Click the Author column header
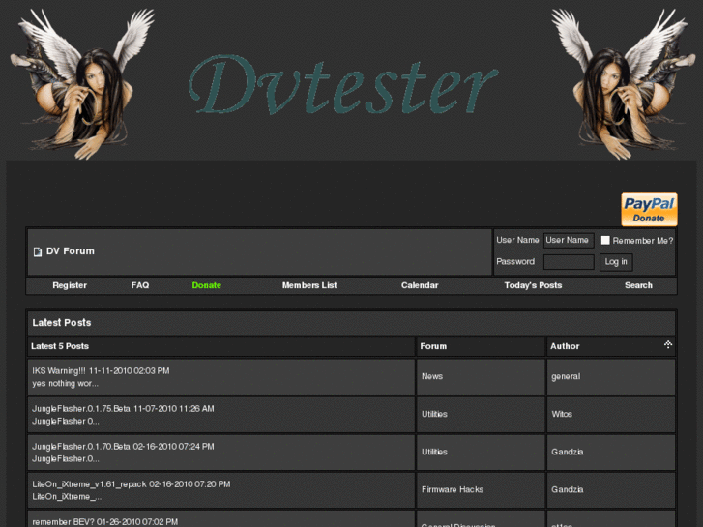The height and width of the screenshot is (527, 703). tap(610, 346)
